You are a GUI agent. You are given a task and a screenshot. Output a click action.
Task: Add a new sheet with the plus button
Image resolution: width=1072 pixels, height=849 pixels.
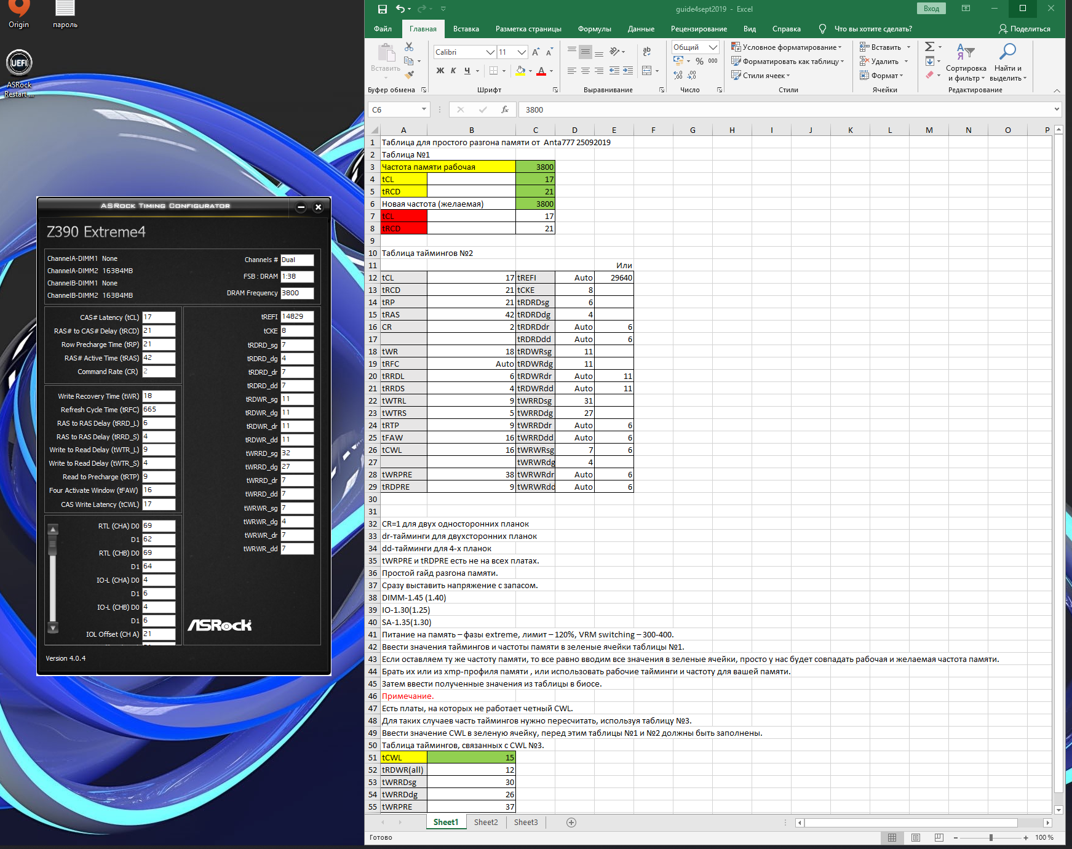[571, 823]
